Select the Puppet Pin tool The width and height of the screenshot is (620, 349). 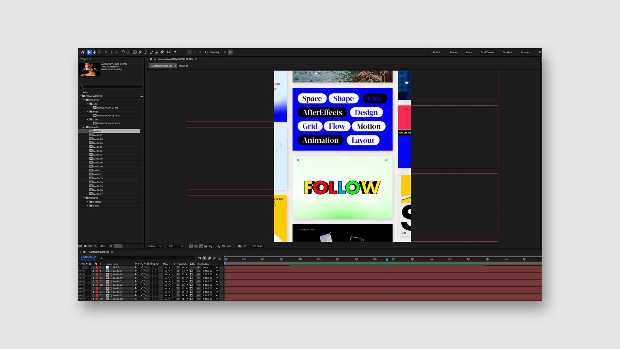click(175, 52)
